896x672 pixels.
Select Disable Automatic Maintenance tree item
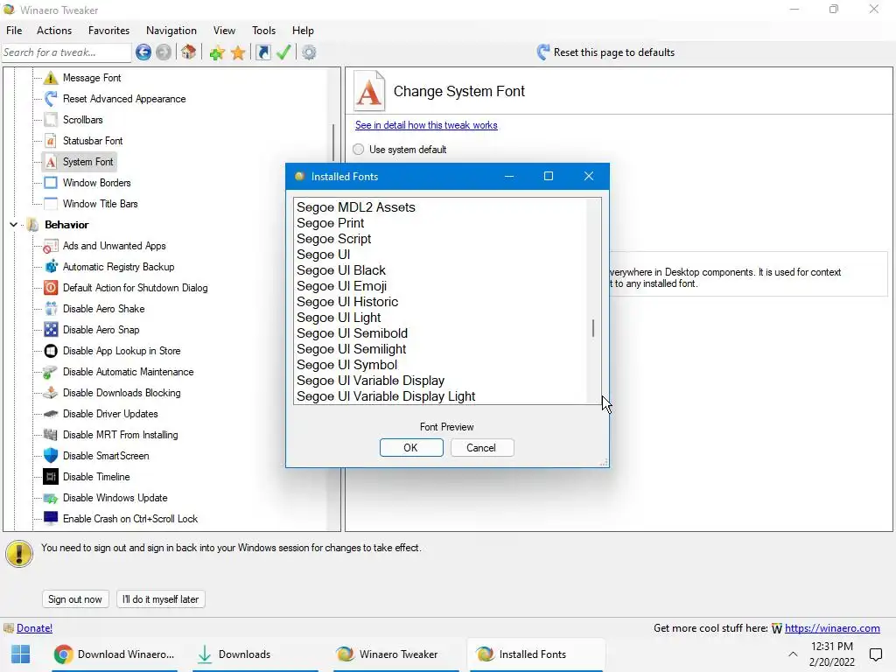click(x=128, y=372)
